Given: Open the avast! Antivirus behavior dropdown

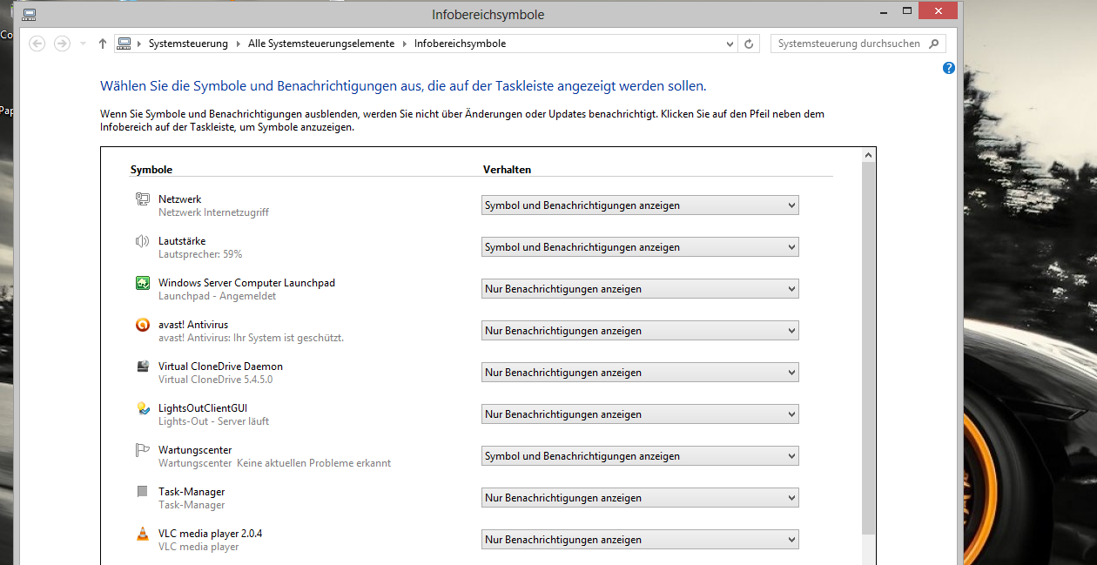Looking at the screenshot, I should [640, 331].
